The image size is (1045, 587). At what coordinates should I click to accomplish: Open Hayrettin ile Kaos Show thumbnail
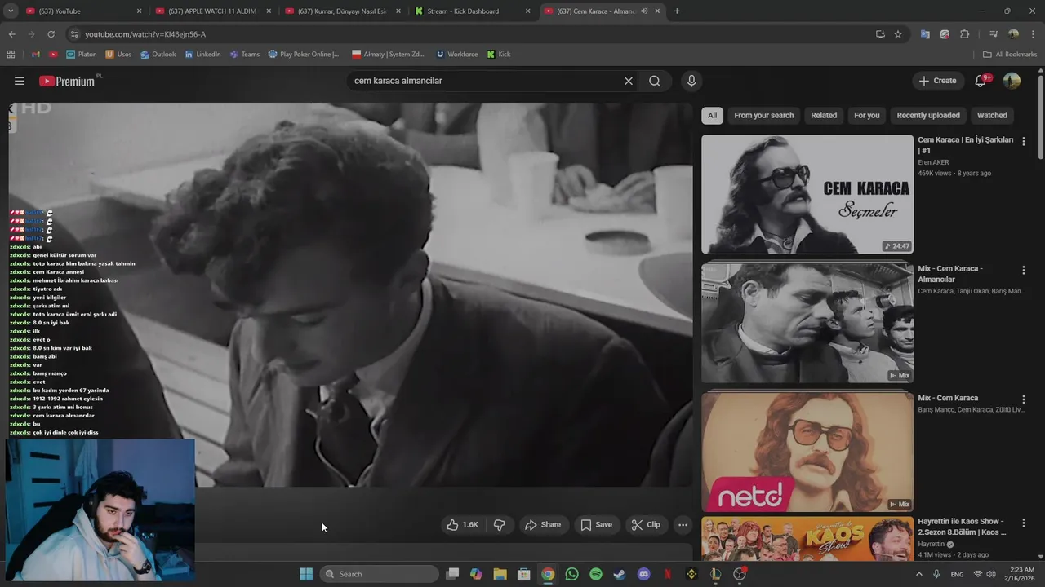[x=807, y=539]
